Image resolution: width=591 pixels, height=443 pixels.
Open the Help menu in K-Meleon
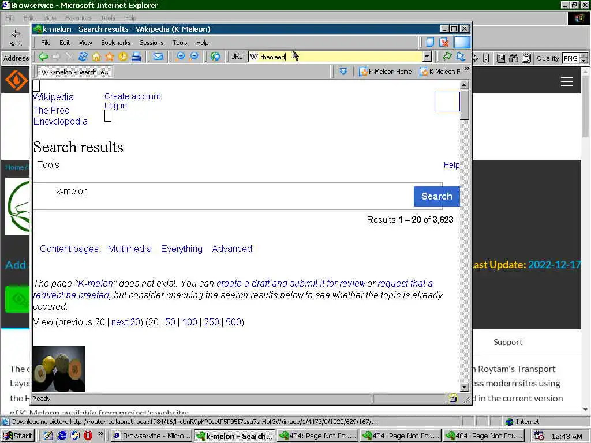click(203, 43)
